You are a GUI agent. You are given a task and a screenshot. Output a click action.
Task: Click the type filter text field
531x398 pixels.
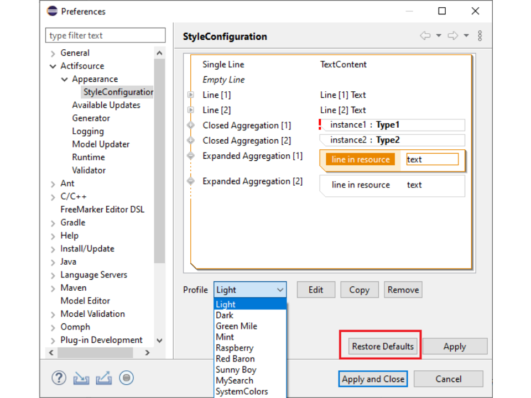[105, 35]
